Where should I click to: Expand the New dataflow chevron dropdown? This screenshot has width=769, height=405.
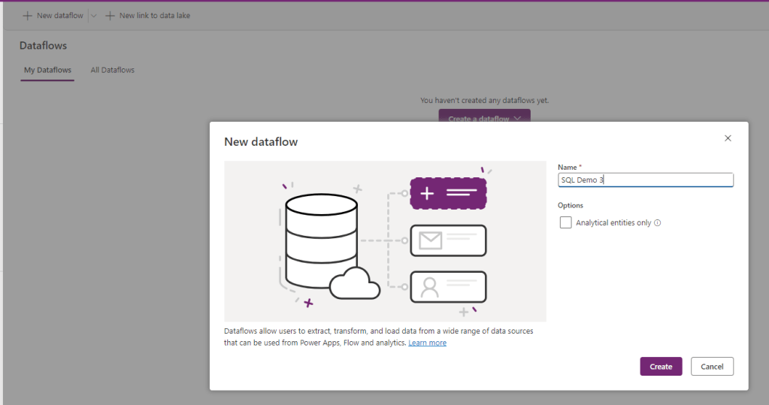coord(94,15)
